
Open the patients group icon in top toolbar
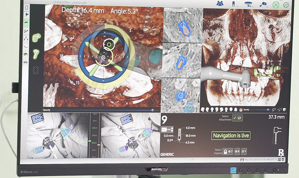pos(220,4)
